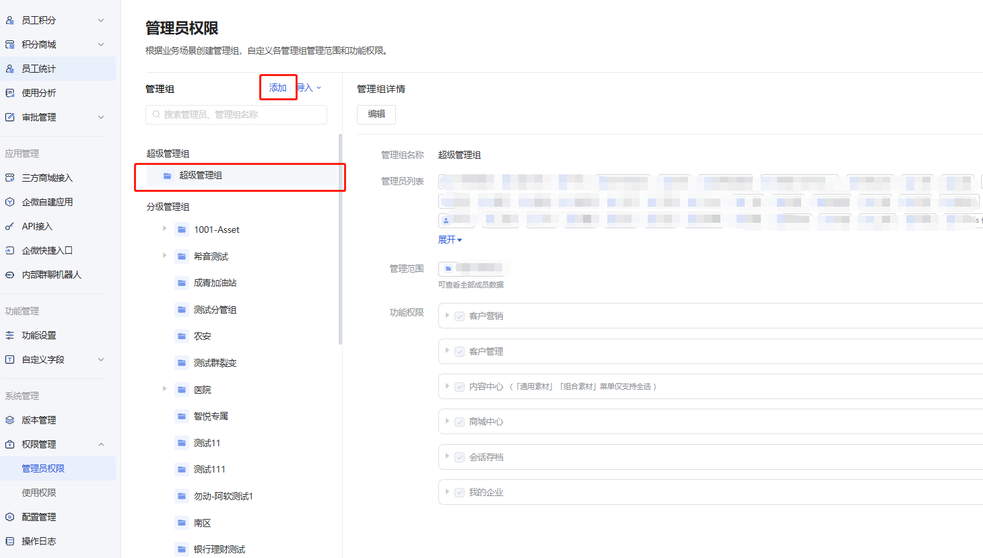Click 展开 to show all administrators
Screen dimensions: 983x558
tap(450, 240)
